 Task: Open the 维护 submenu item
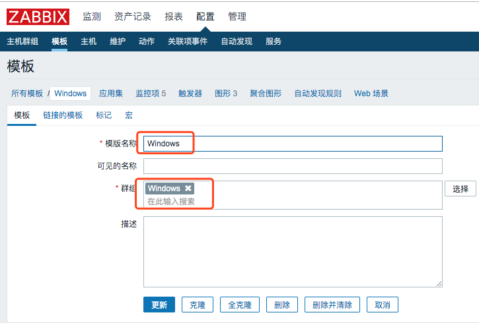(118, 42)
